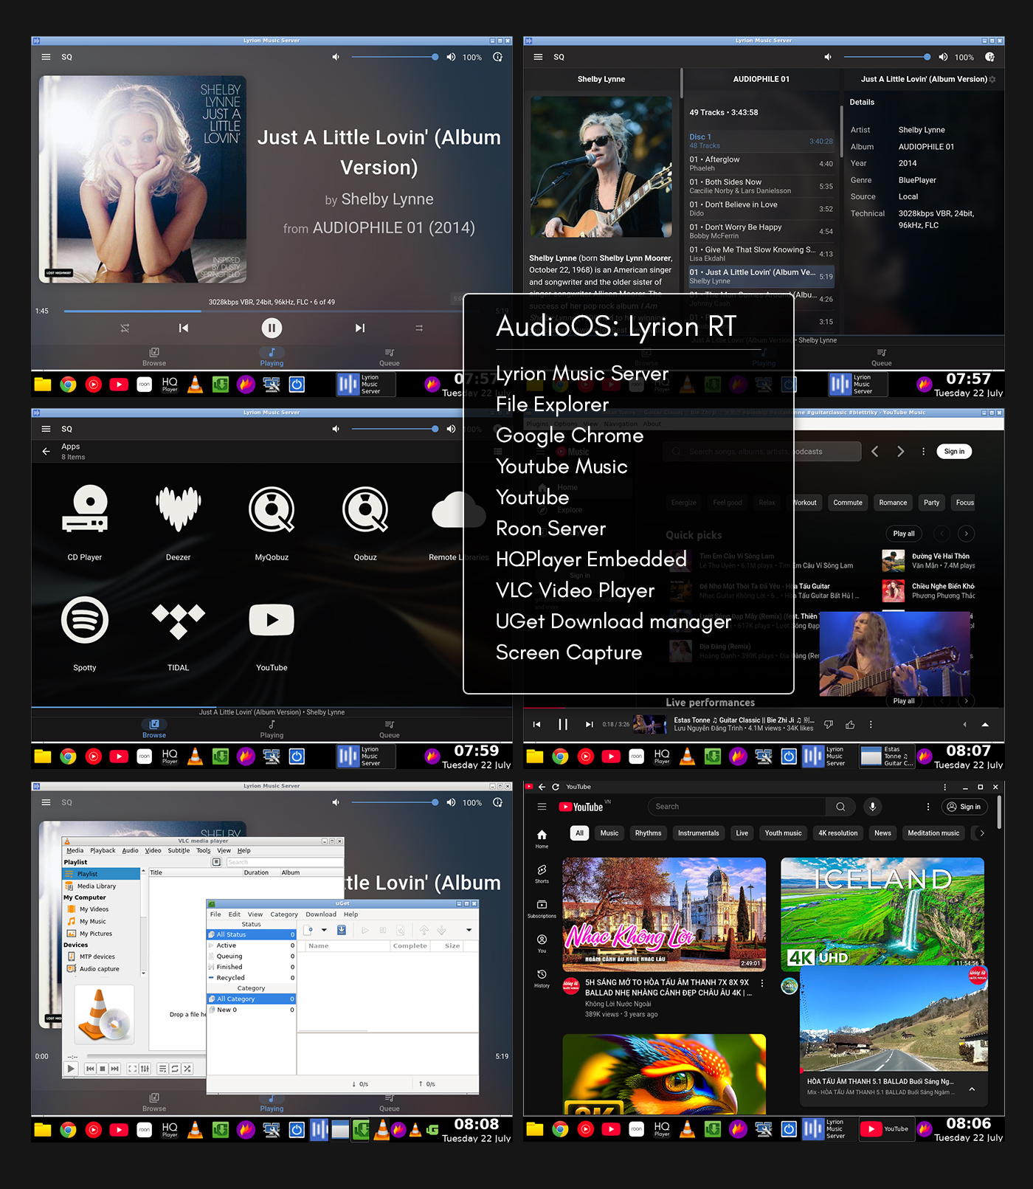Toggle repeat in Lyrion now playing view
The height and width of the screenshot is (1189, 1033).
(419, 328)
